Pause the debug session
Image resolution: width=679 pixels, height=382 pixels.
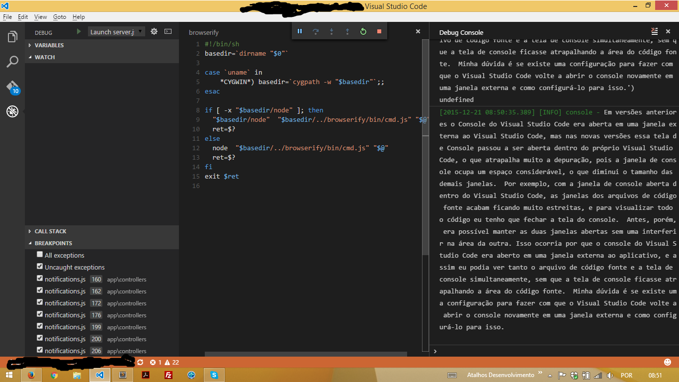300,31
